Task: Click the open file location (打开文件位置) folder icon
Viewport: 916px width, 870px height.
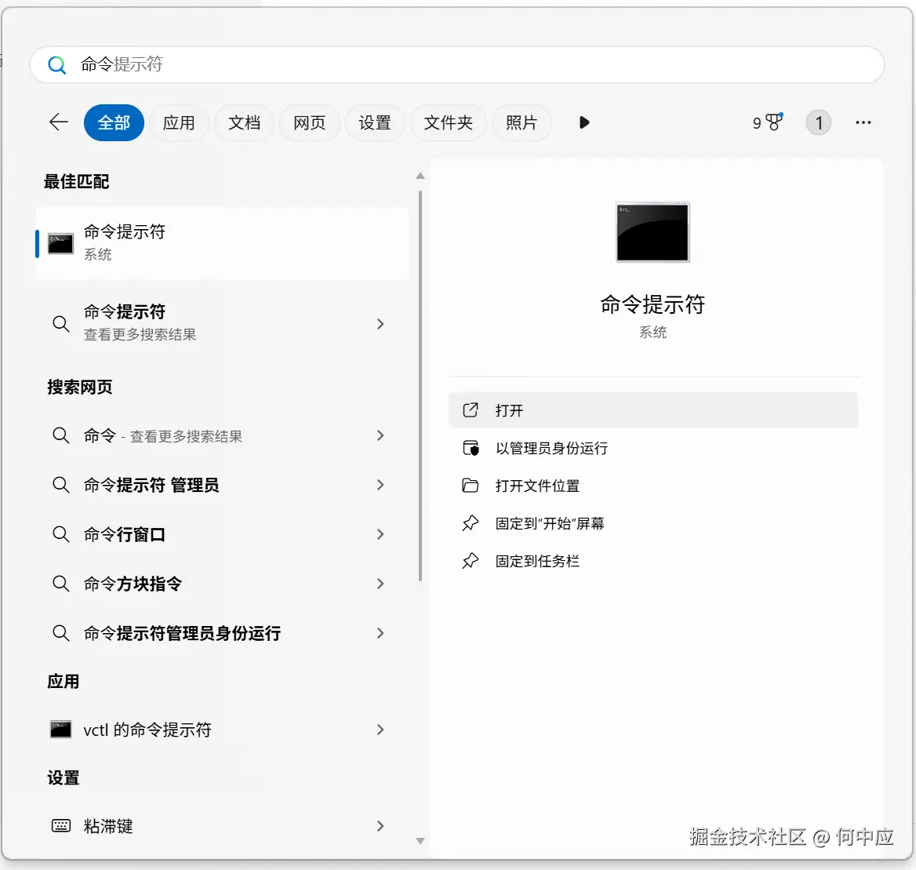Action: pos(471,486)
